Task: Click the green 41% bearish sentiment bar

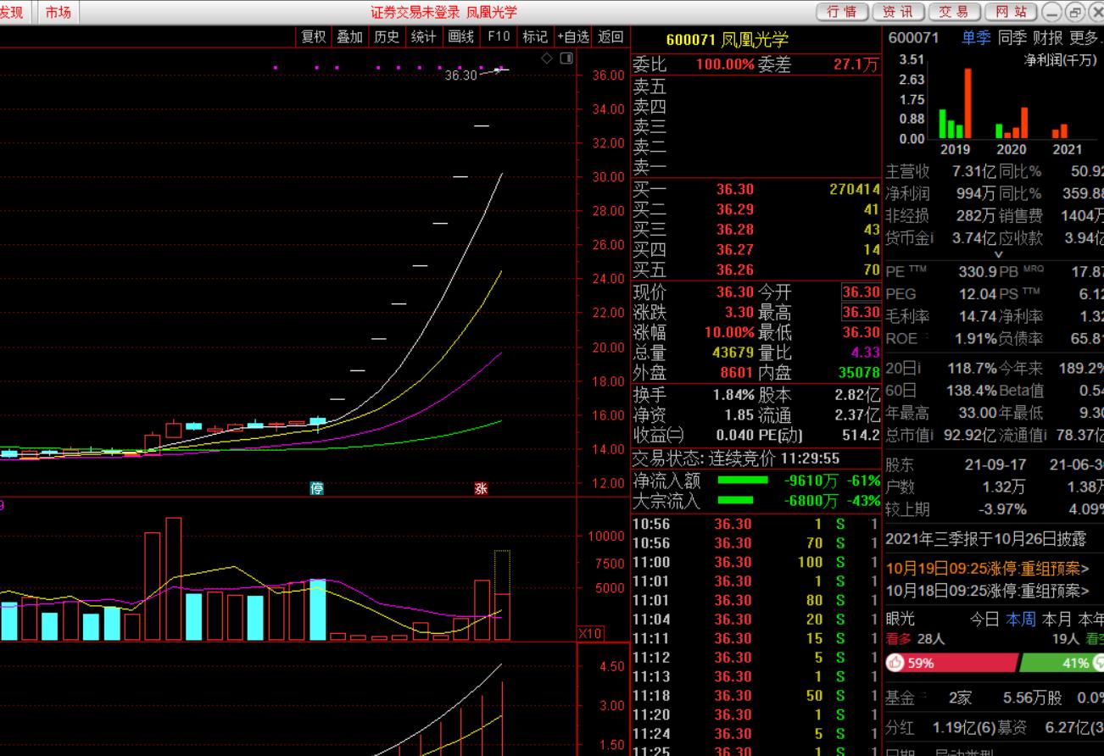Action: pos(1060,663)
